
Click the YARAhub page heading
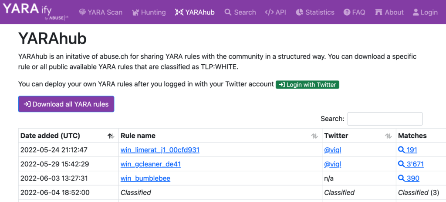(x=52, y=39)
